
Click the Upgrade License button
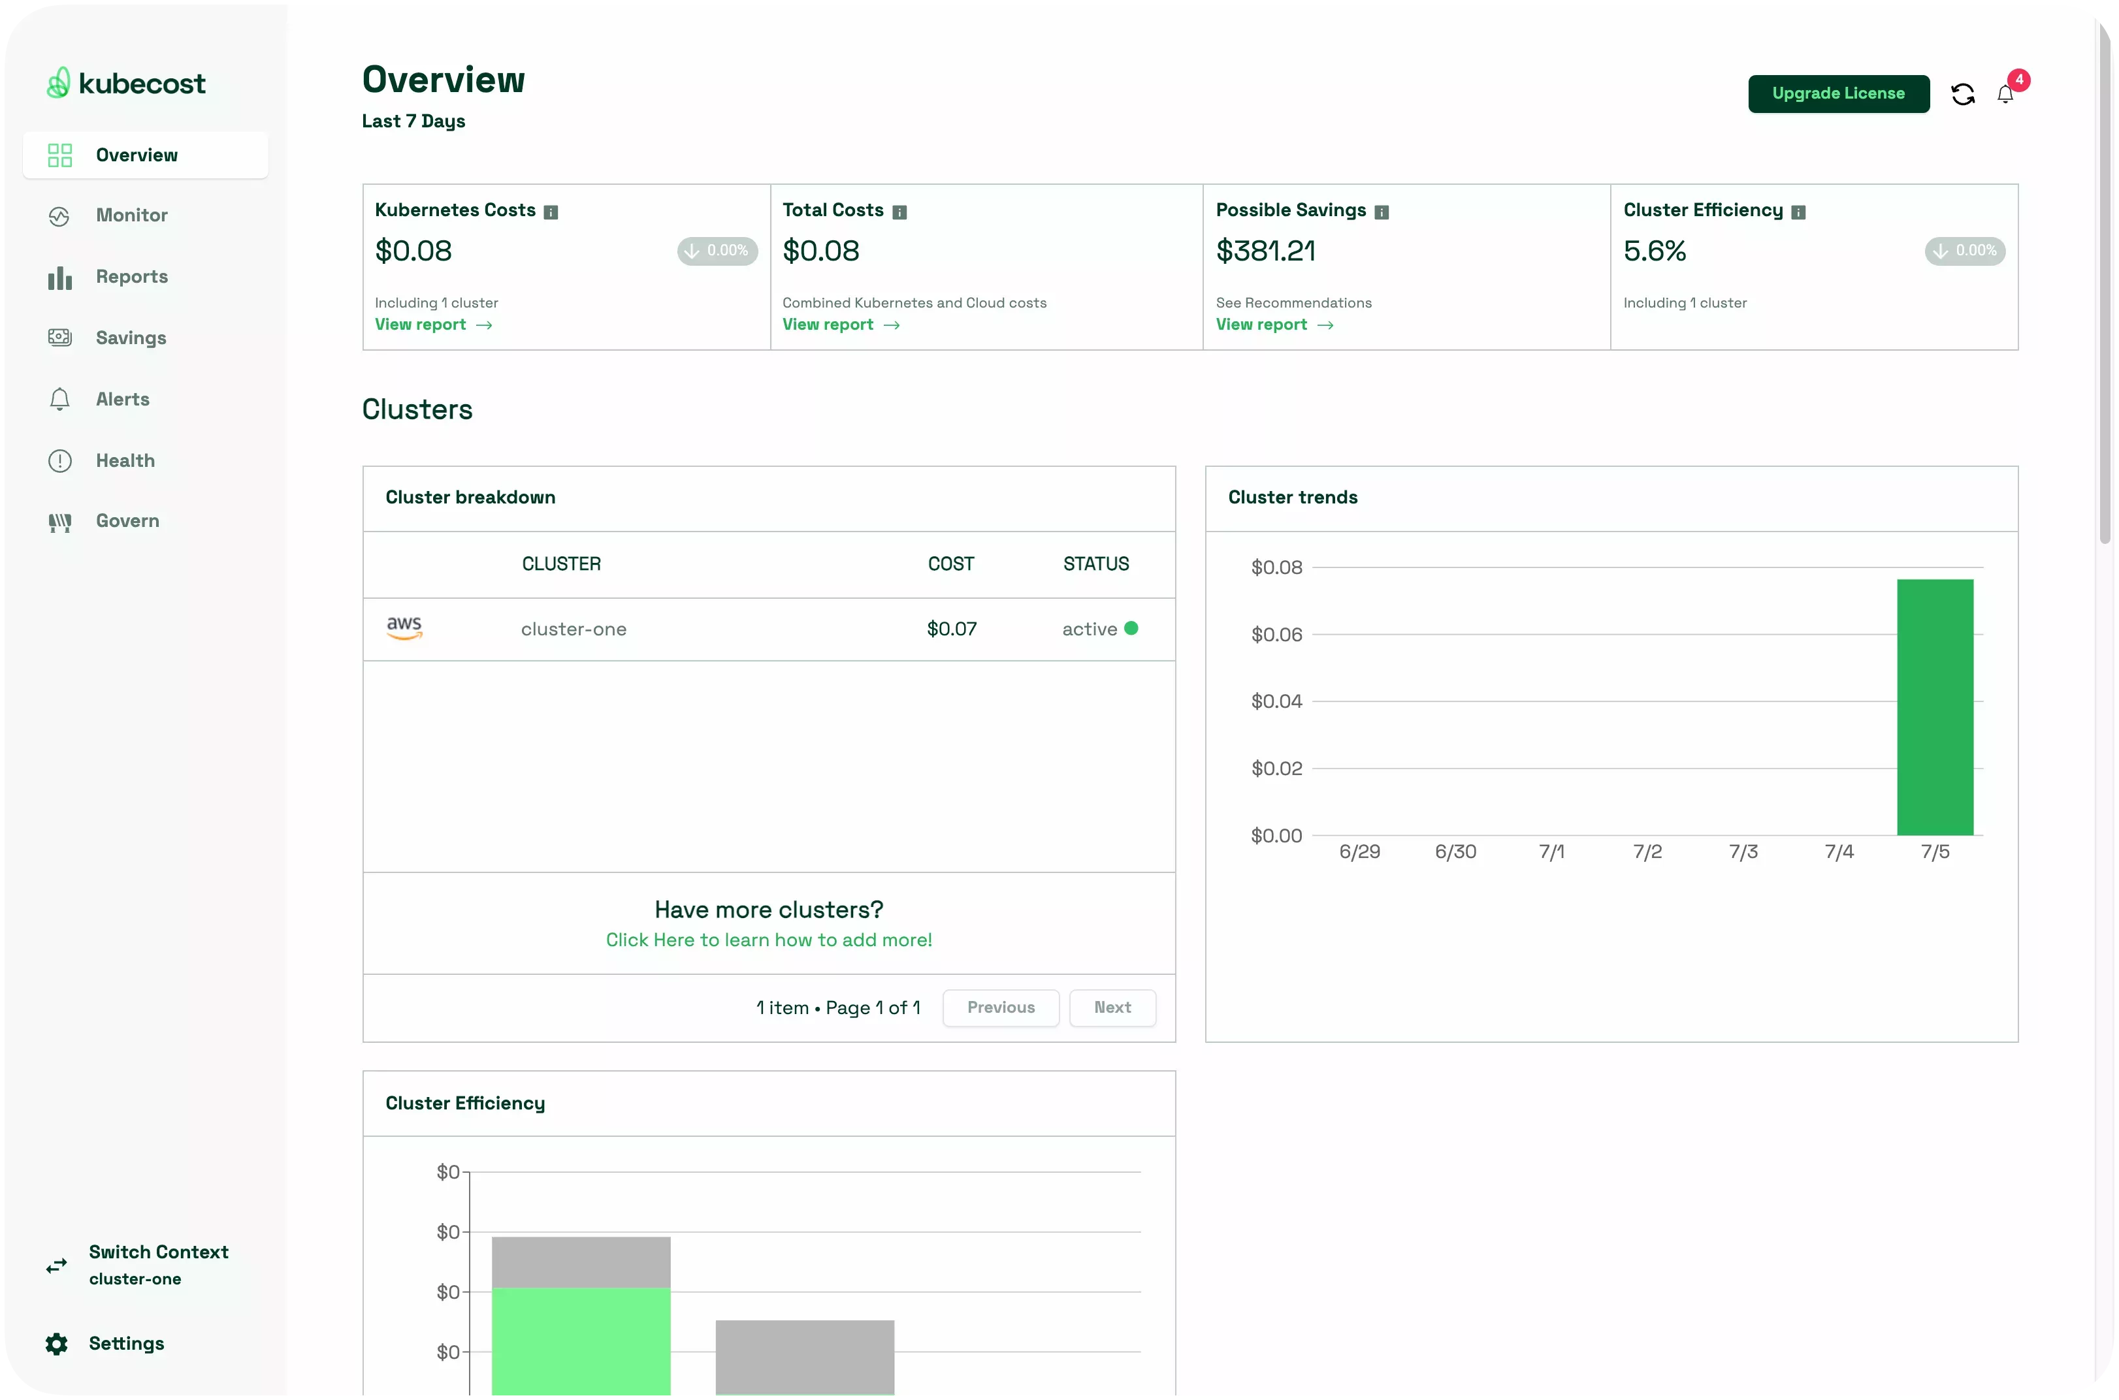(1839, 94)
